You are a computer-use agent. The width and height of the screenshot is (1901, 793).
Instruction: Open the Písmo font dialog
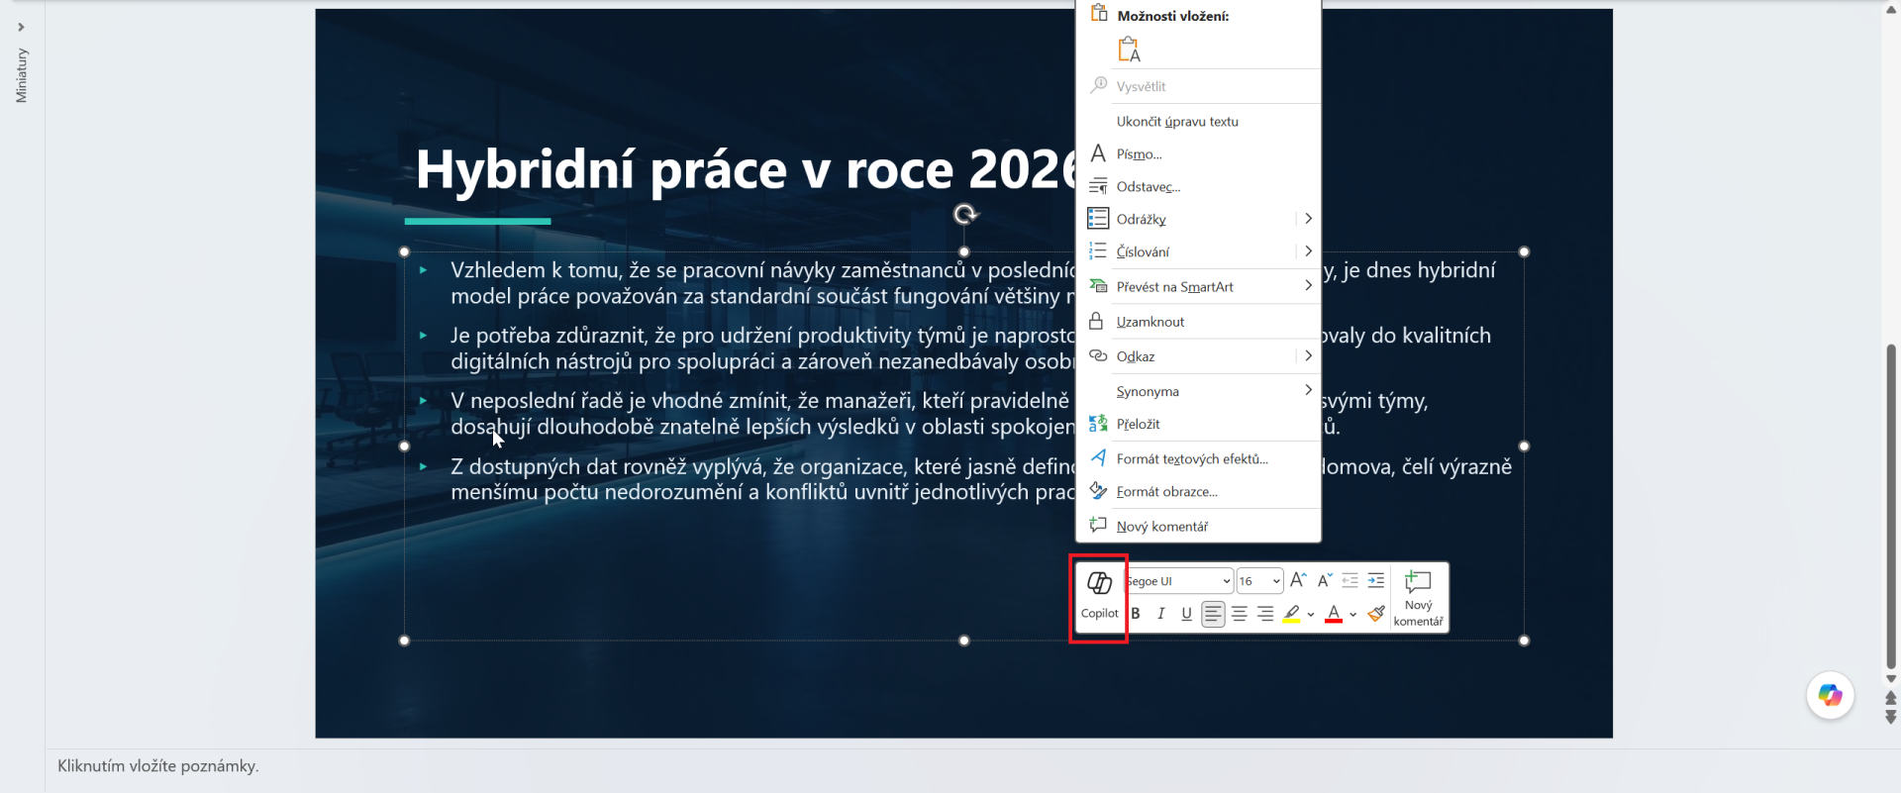[1198, 154]
